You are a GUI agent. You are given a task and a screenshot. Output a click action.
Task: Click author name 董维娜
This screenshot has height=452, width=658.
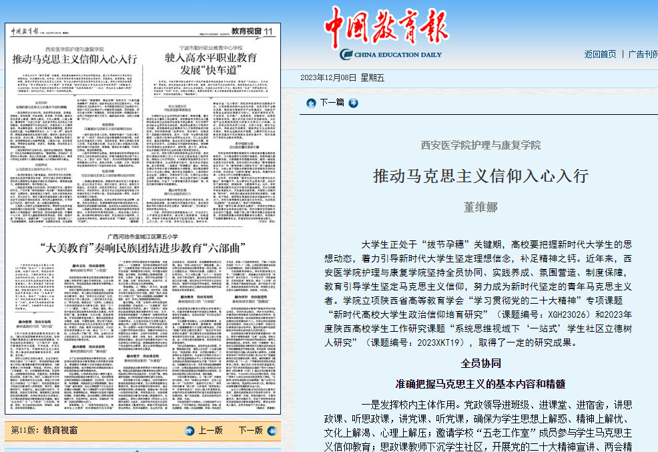coord(480,207)
